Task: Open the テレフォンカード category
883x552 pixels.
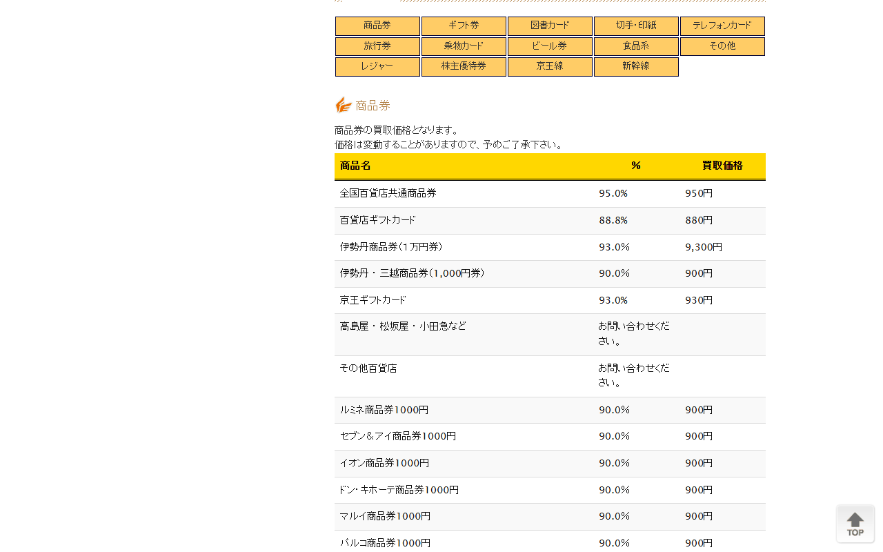Action: pyautogui.click(x=722, y=26)
